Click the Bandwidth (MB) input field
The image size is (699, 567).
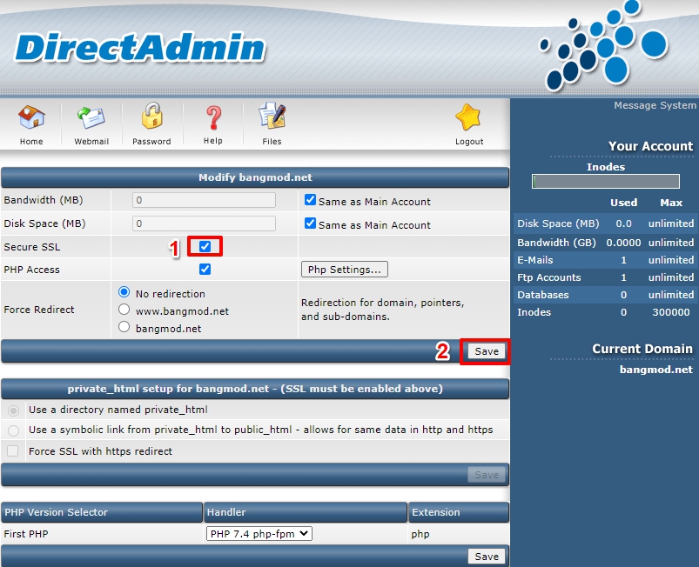pos(205,200)
